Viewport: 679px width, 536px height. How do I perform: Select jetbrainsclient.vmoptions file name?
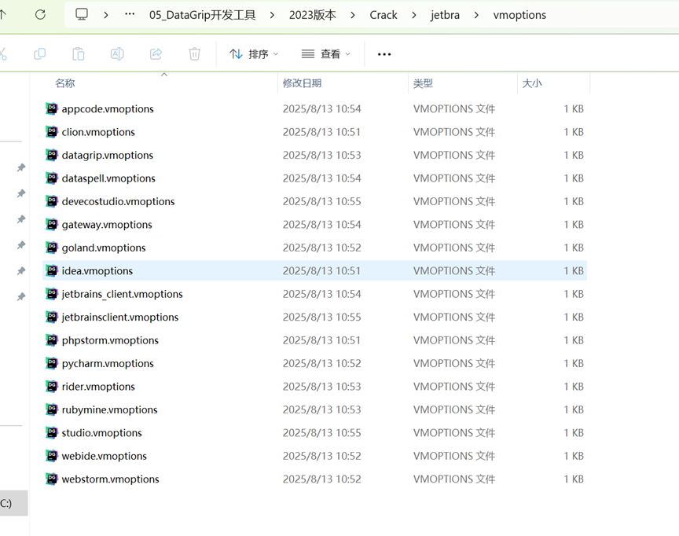pyautogui.click(x=120, y=317)
